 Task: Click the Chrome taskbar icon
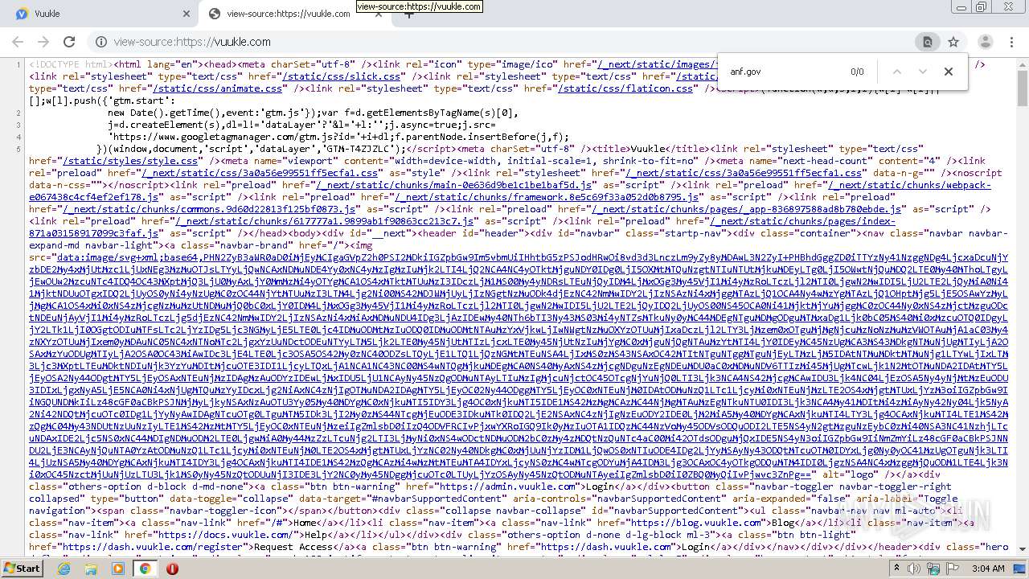pos(145,568)
